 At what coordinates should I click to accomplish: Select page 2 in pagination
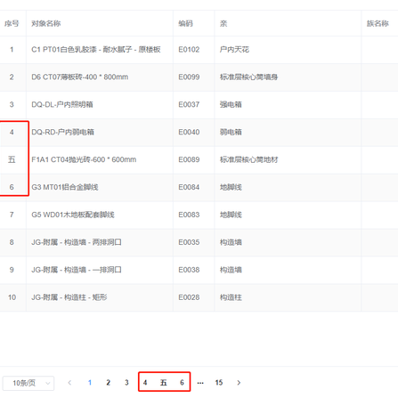(109, 383)
